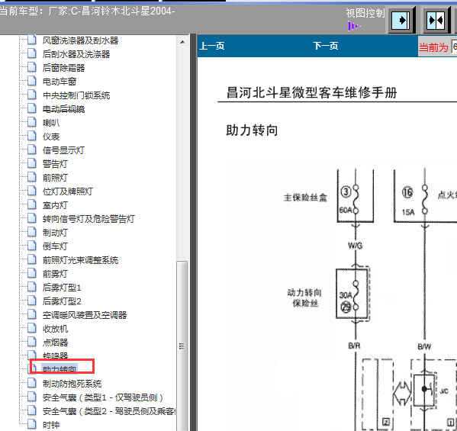Open 信号显示灯 entry

coord(63,150)
